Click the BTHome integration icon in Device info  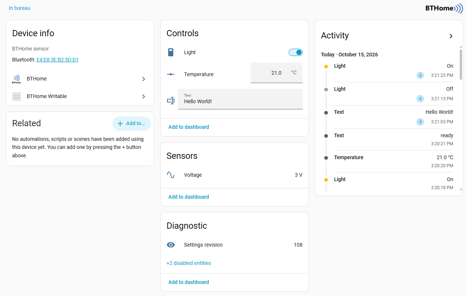(x=16, y=79)
